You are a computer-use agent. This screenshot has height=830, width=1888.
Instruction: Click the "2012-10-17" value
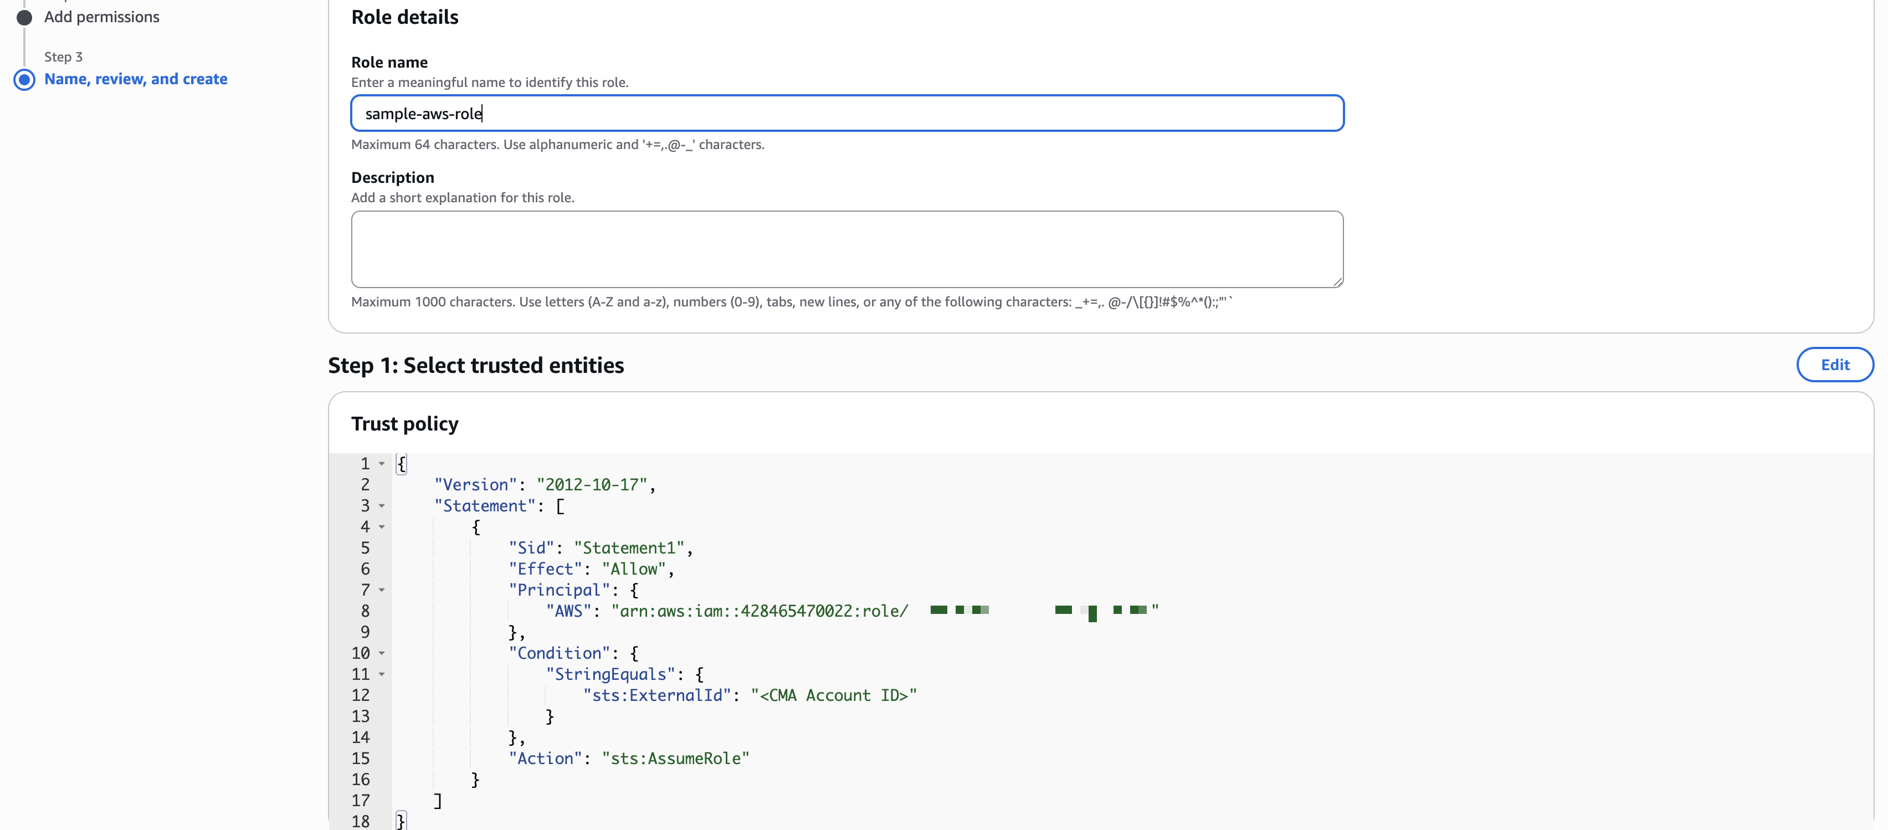click(x=592, y=485)
